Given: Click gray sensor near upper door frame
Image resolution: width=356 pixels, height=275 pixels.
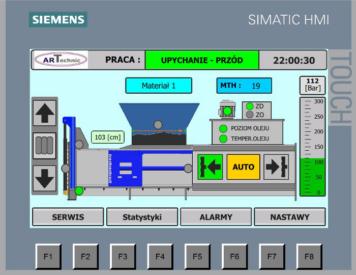Looking at the screenshot, I should [79, 145].
